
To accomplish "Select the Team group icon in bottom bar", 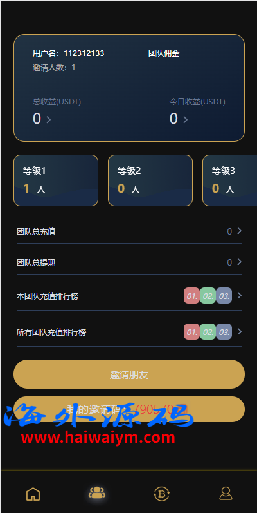I will 97,492.
